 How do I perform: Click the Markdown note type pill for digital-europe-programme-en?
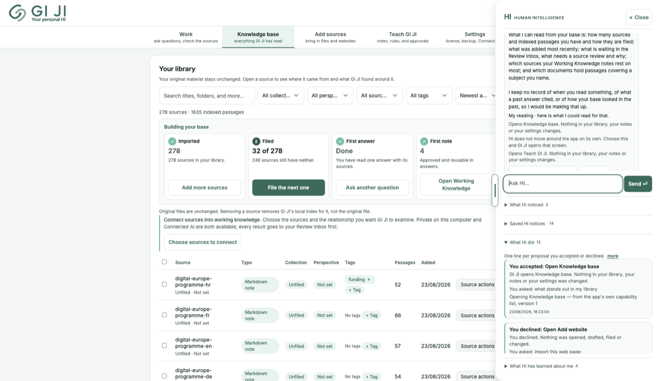pos(260,346)
